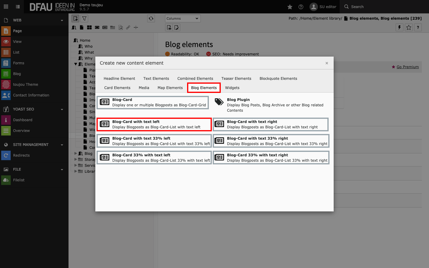
Task: Collapse the Element library tree node
Action: [76, 64]
